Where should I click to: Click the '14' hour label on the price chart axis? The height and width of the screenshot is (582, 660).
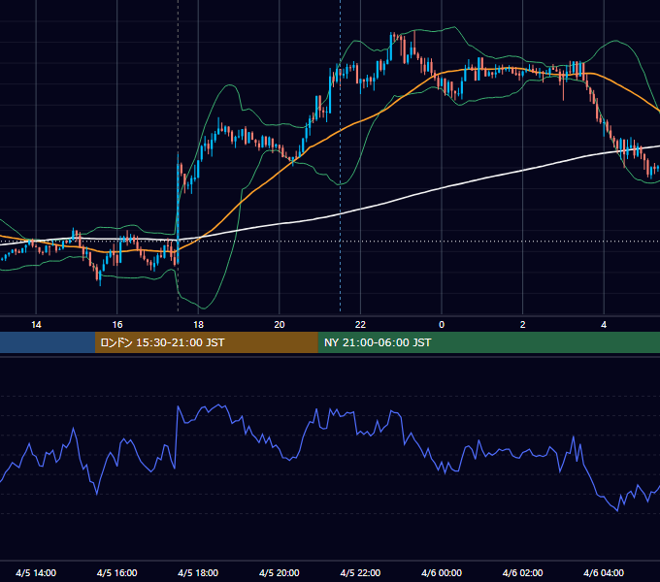point(36,325)
